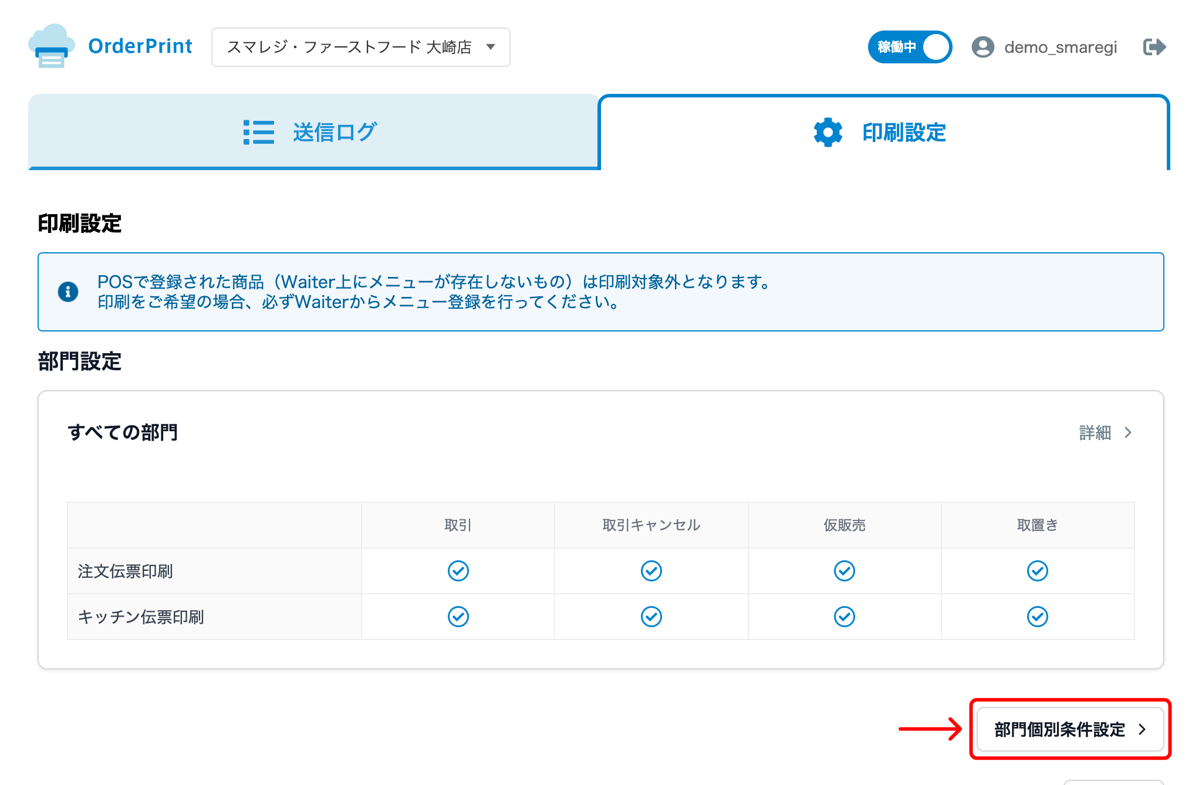Disable 注文伝票印刷 for 仮販売
1202x785 pixels.
point(845,570)
